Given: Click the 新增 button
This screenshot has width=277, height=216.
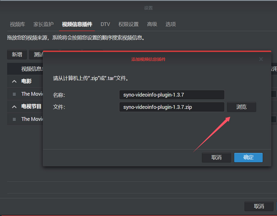Looking at the screenshot, I should coord(17,55).
